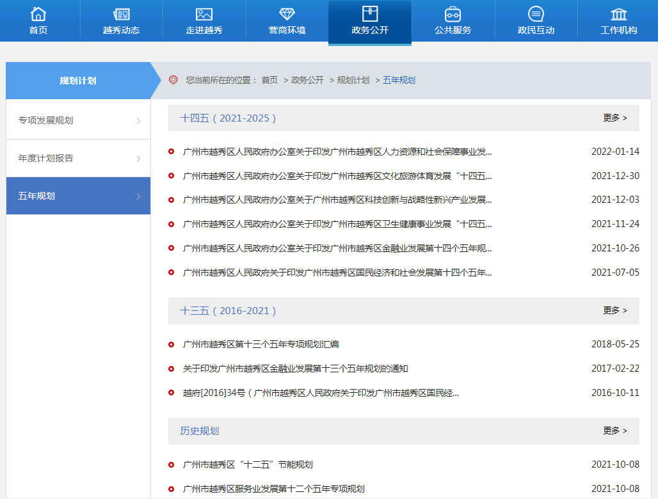Screen dimensions: 658x499
Task: Open the 金融业发展第十三个五年规划 notice link
Action: [x=295, y=368]
